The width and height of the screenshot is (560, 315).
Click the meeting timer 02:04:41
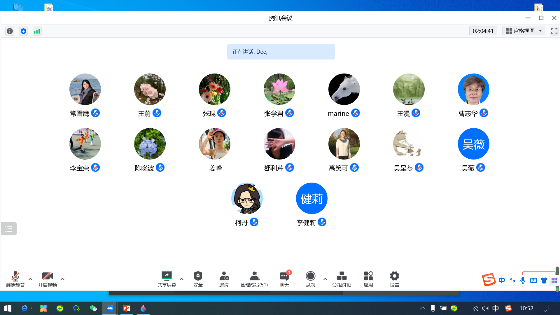tap(483, 31)
